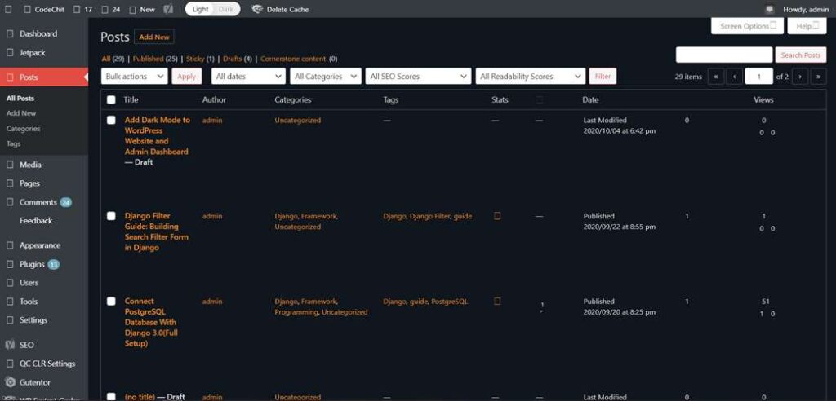Open the Dashboard sidebar icon
836x401 pixels.
[9, 34]
